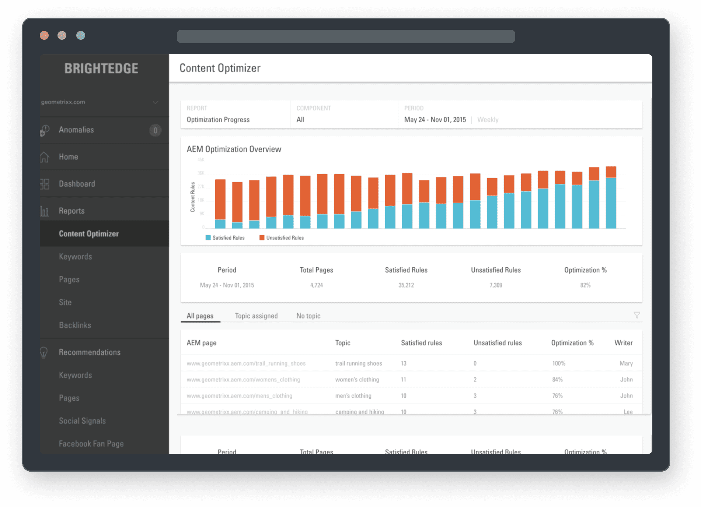This screenshot has height=507, width=701.
Task: Open the womens_clothing page link
Action: point(243,380)
